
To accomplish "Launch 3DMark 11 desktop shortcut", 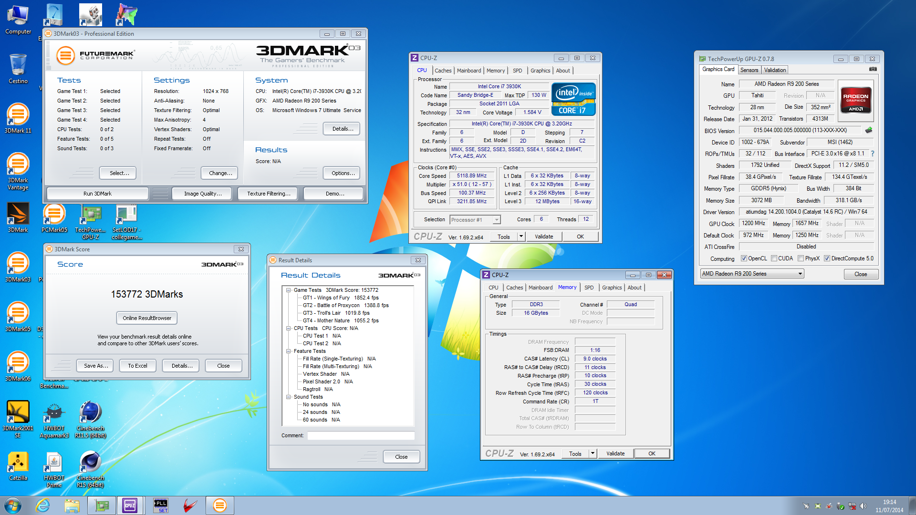I will tap(18, 118).
